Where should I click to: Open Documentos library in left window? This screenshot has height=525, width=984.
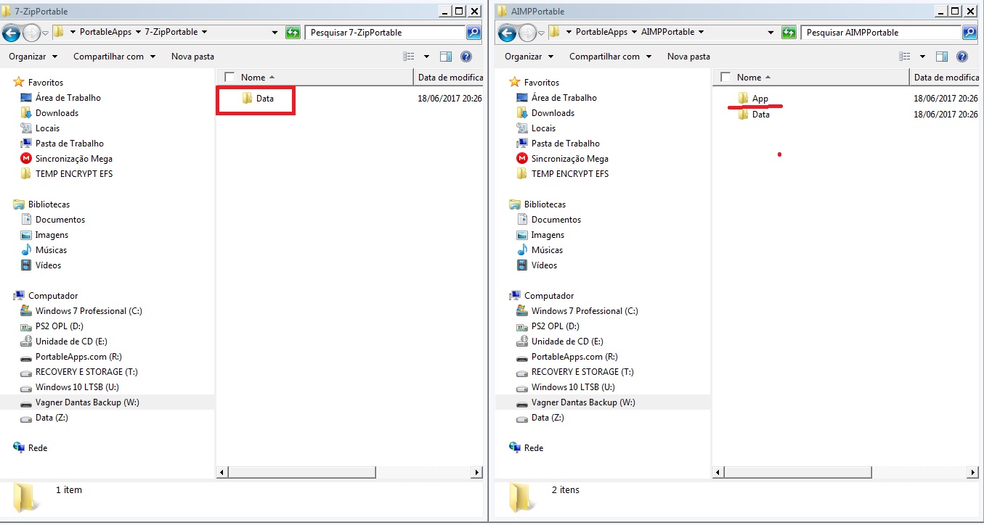click(52, 220)
